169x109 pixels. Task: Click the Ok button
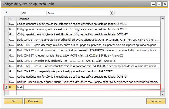[13, 101]
